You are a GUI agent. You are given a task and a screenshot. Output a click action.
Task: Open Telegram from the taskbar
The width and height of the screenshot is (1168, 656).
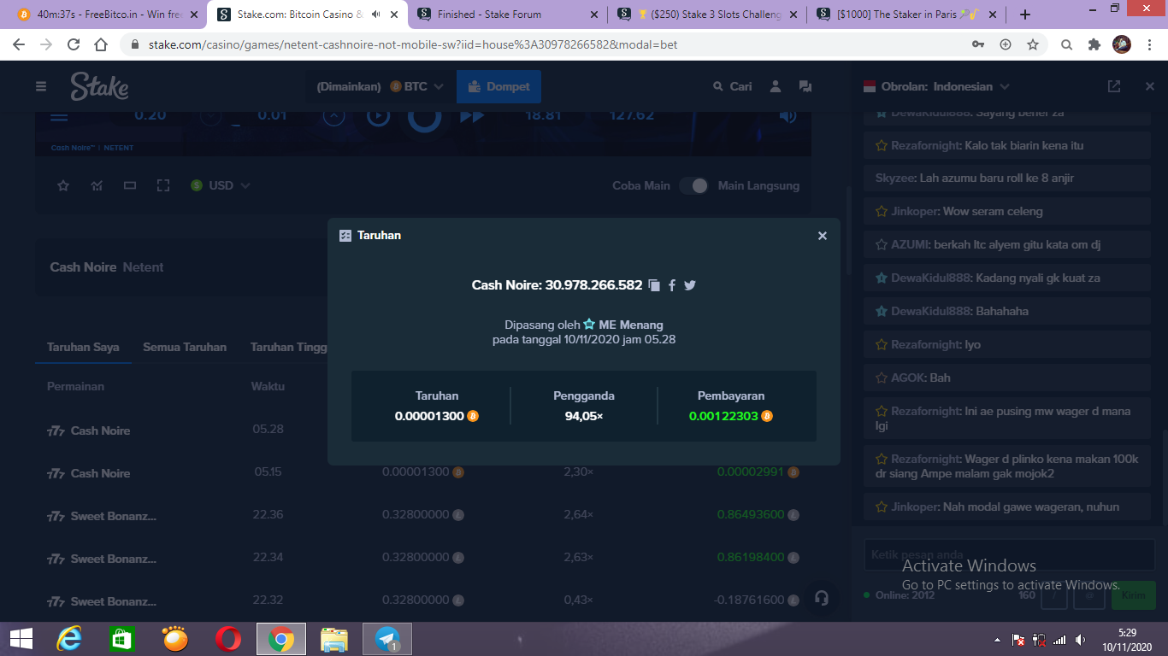pos(387,639)
